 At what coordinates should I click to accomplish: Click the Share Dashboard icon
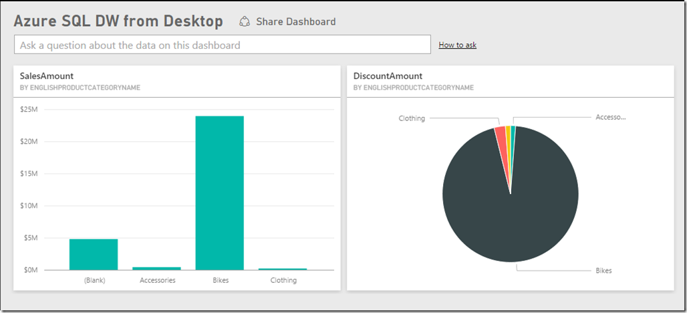coord(245,21)
